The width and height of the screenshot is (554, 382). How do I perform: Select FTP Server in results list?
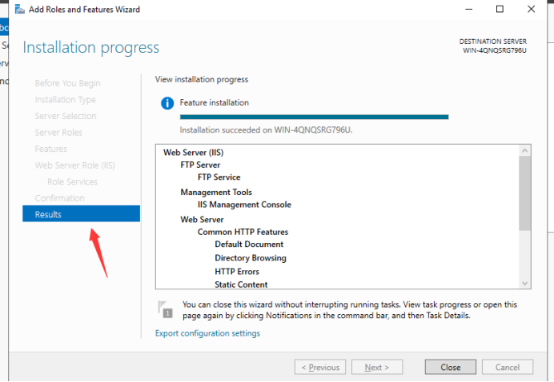coord(200,165)
